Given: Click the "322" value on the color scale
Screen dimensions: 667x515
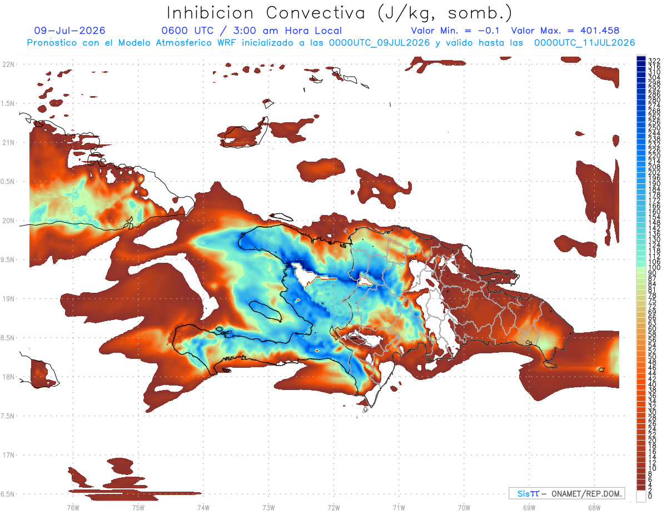Looking at the screenshot, I should click(654, 61).
